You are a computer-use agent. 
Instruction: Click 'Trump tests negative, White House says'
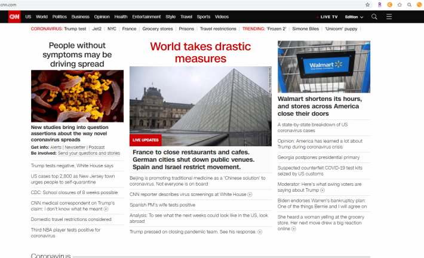pyautogui.click(x=72, y=165)
